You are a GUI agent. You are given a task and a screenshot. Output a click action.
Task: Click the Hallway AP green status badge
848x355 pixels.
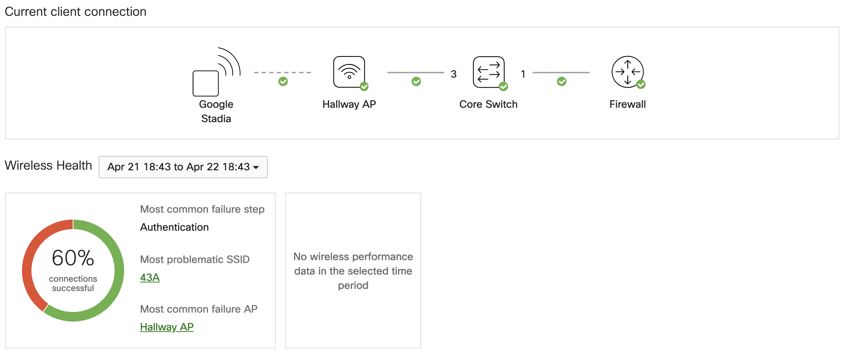(x=364, y=86)
